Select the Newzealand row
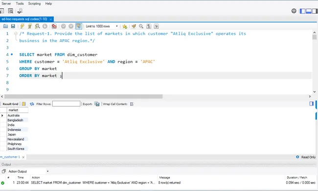The width and height of the screenshot is (318, 191). (x=18, y=139)
